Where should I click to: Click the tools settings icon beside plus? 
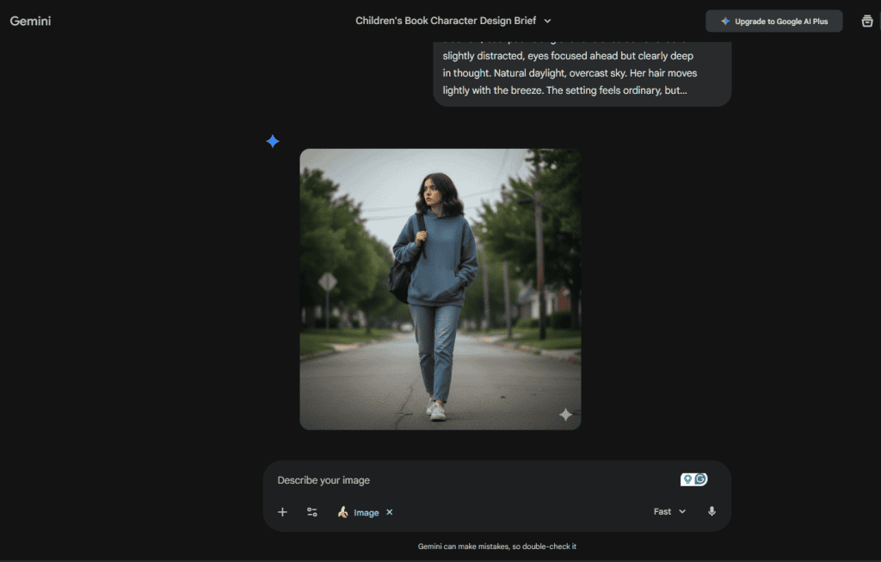coord(311,511)
